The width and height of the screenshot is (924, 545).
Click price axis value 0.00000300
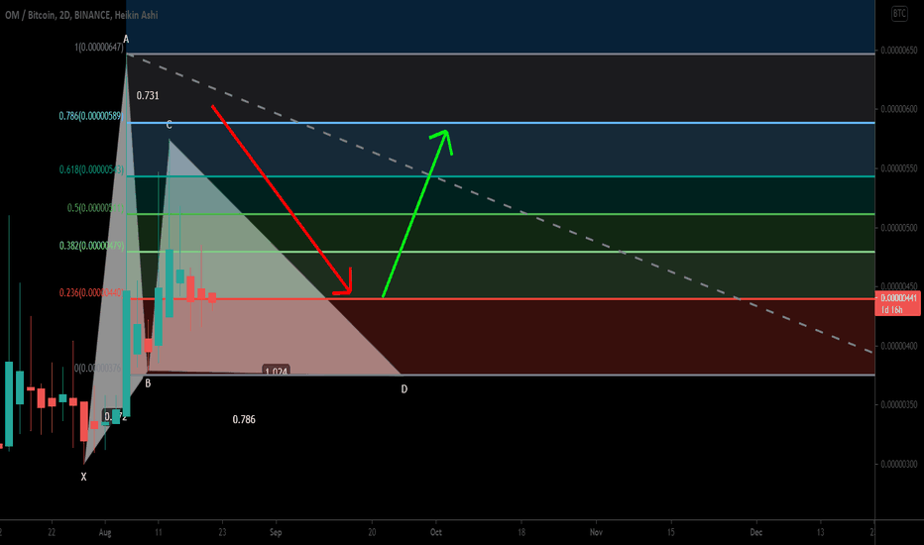[898, 465]
